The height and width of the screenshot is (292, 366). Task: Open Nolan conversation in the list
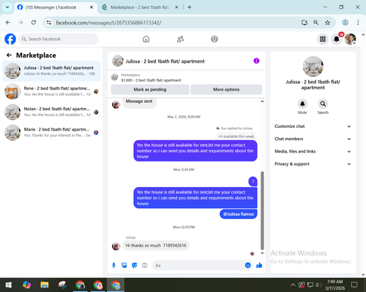pos(51,112)
